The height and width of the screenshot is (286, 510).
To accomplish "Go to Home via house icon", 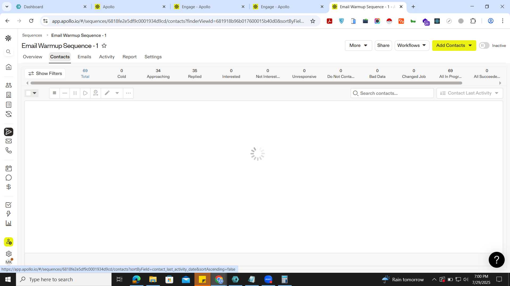I will coord(8,67).
